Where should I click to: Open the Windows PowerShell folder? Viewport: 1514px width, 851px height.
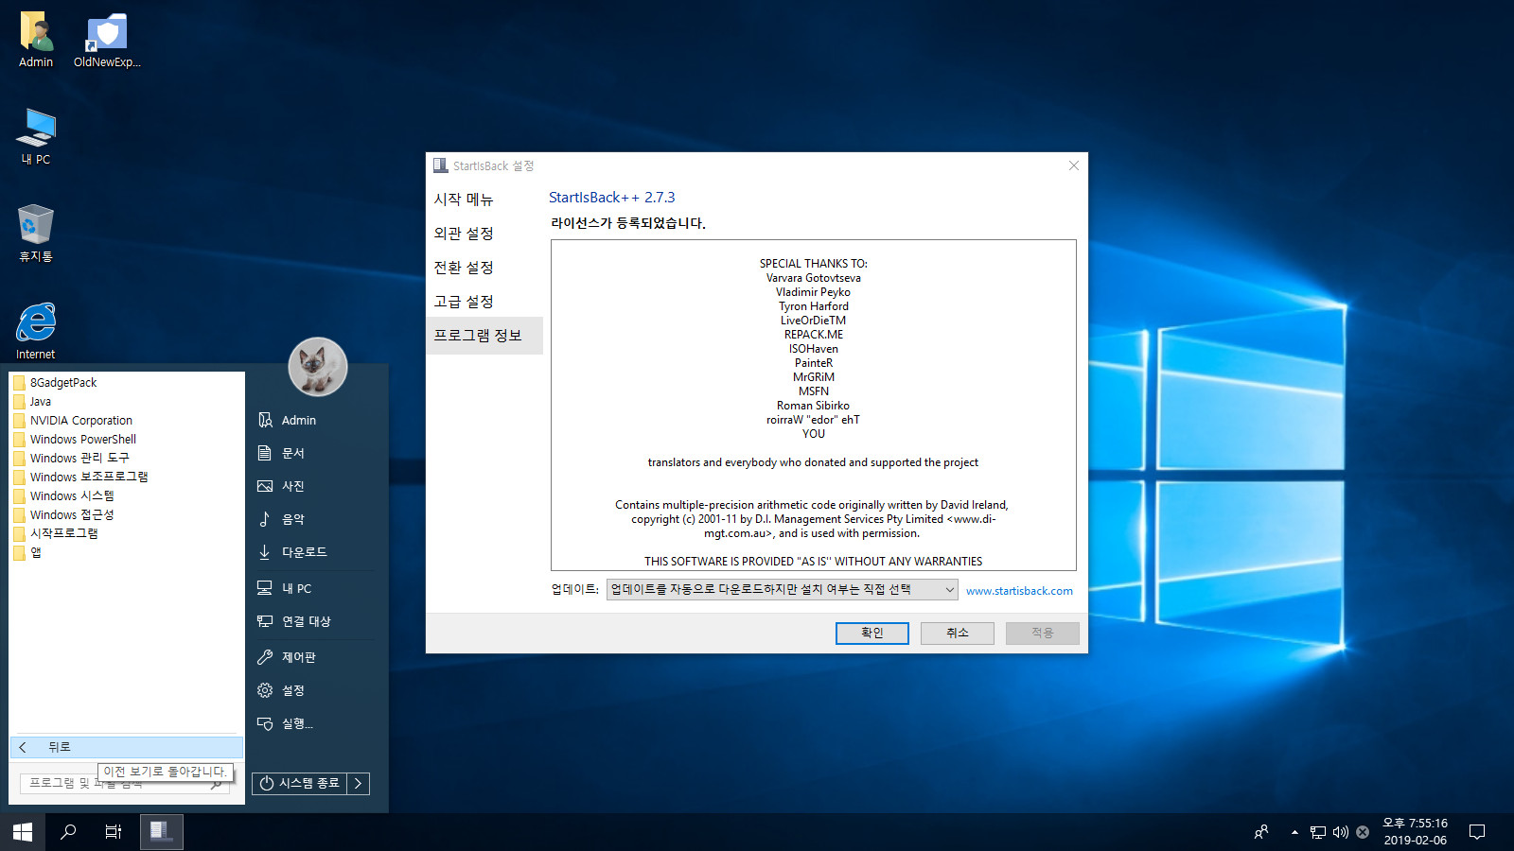(x=127, y=440)
